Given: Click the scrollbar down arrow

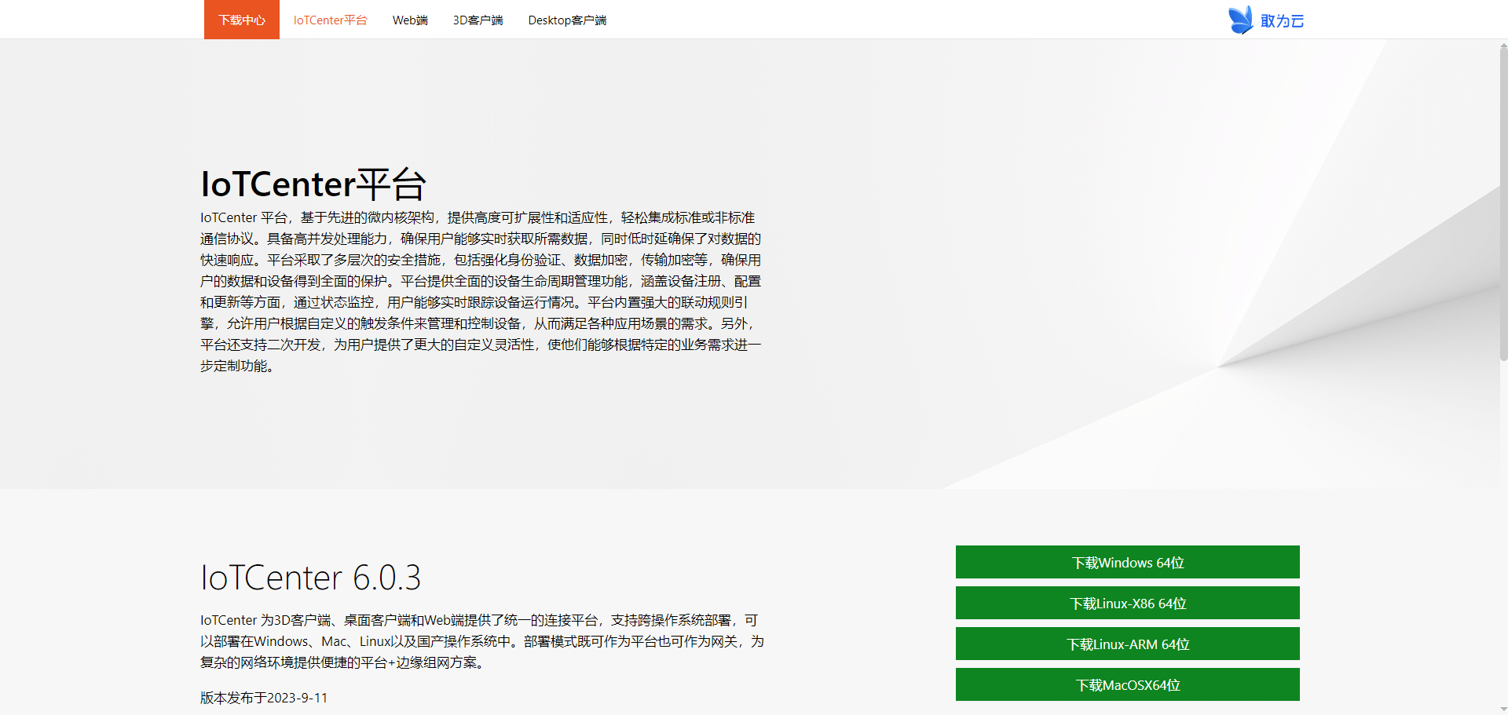Looking at the screenshot, I should [1503, 710].
